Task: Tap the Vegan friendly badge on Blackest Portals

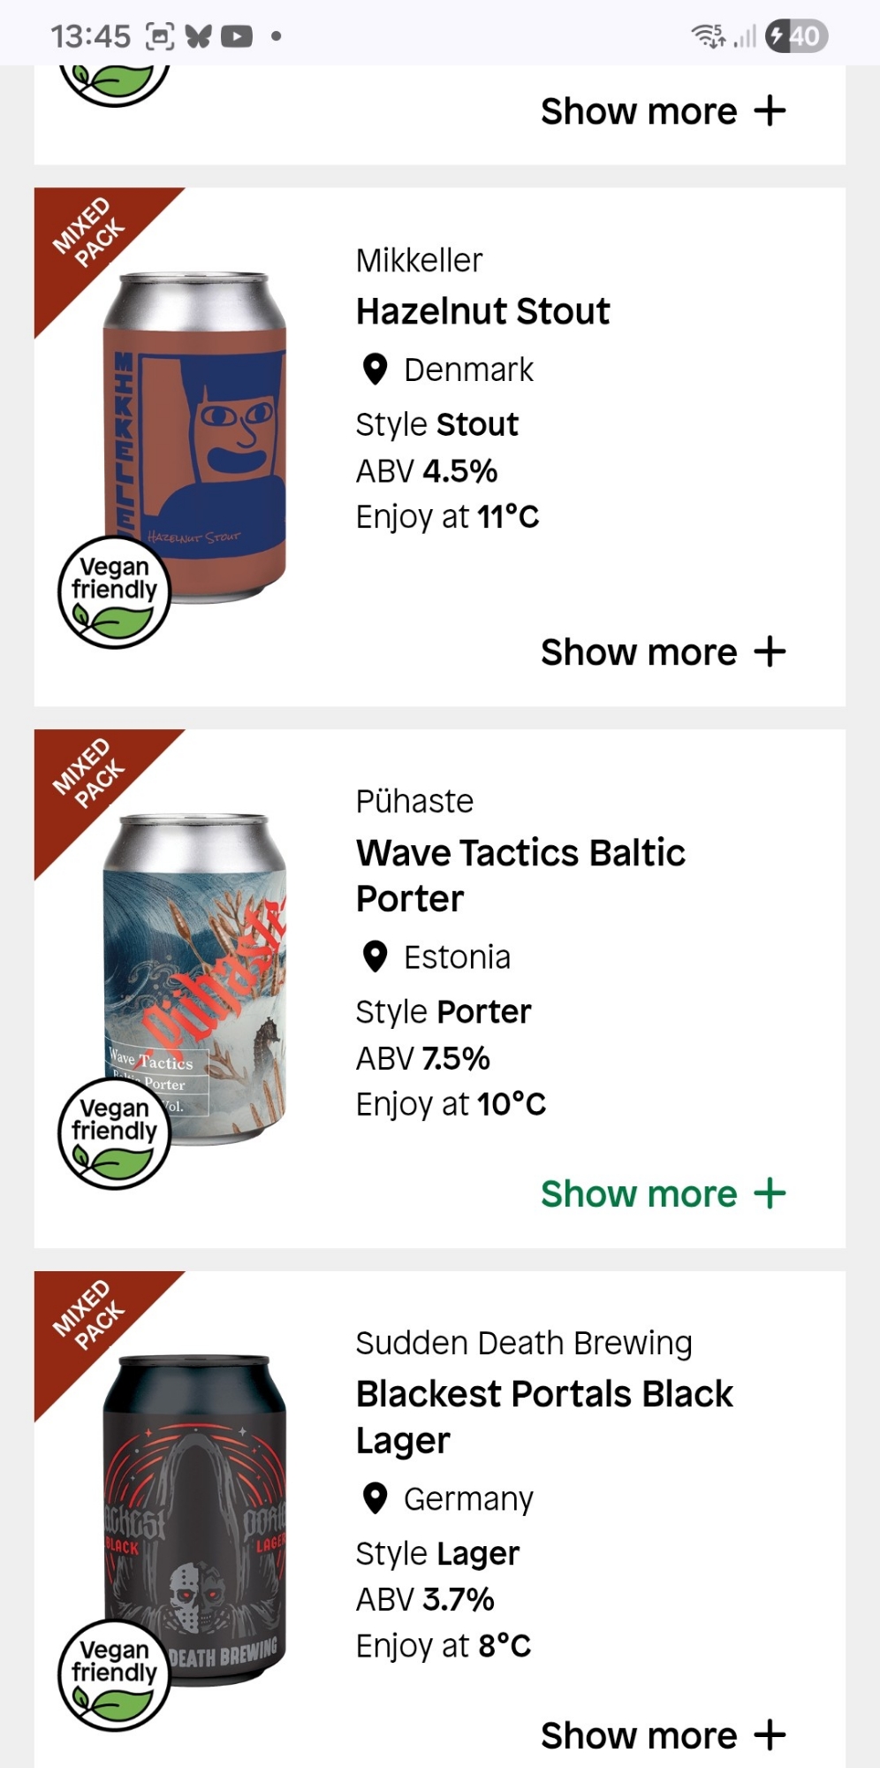Action: (114, 1676)
